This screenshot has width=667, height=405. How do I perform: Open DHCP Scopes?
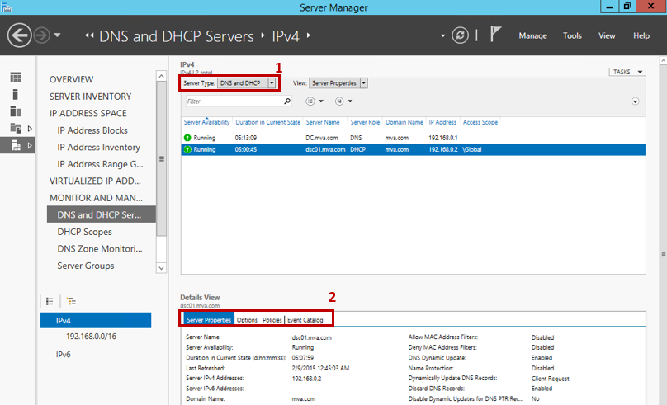tap(85, 232)
